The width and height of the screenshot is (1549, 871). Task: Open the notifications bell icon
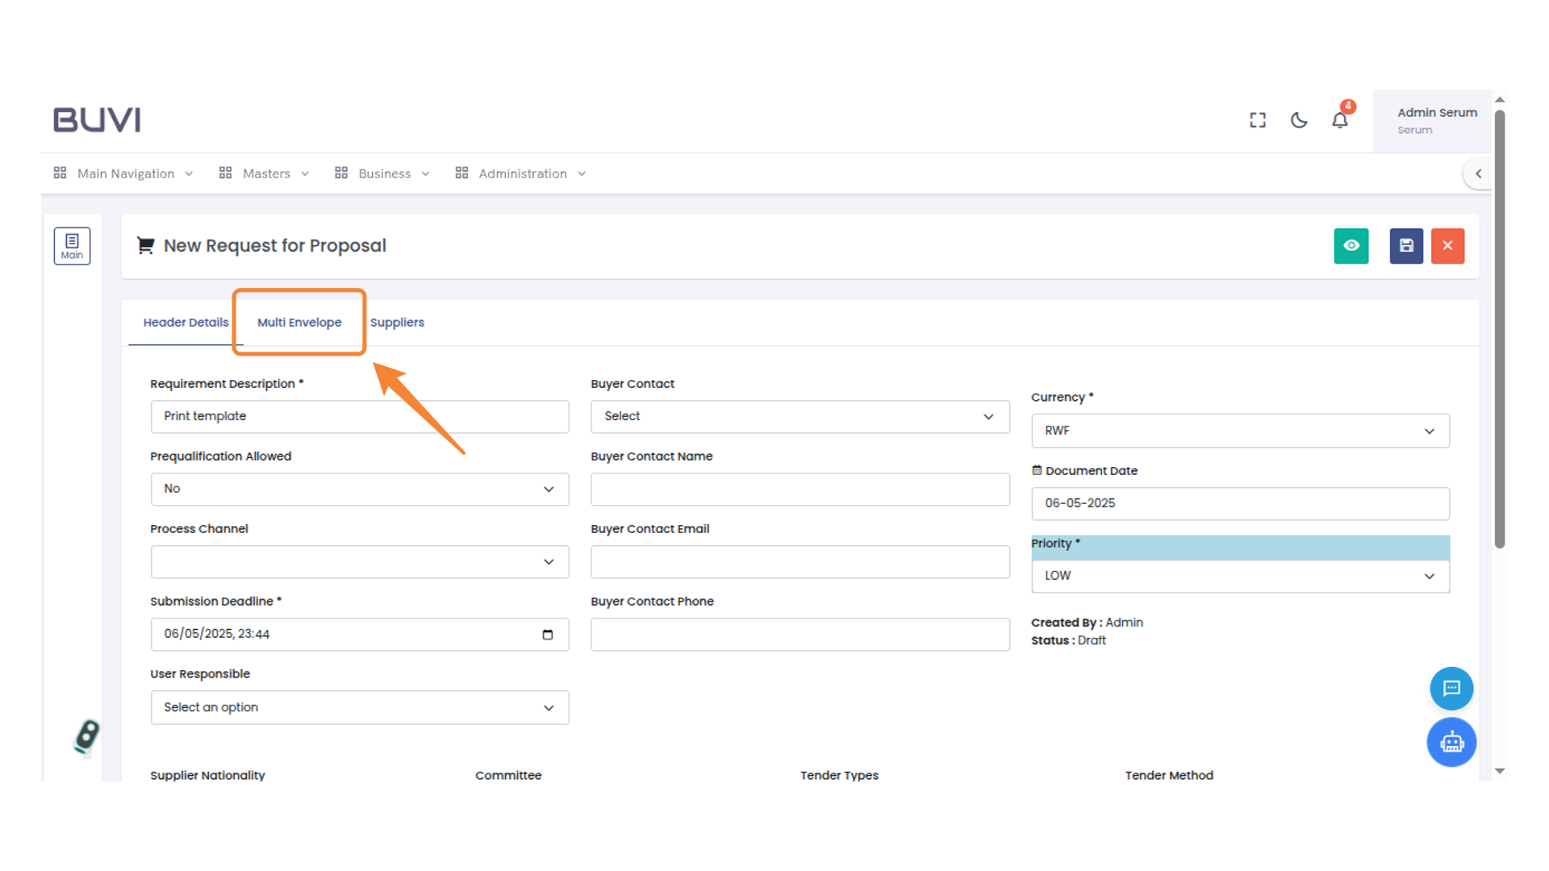pos(1339,120)
